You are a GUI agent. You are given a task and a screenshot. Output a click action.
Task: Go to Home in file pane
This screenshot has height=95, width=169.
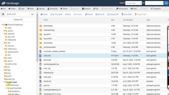(x=44, y=14)
